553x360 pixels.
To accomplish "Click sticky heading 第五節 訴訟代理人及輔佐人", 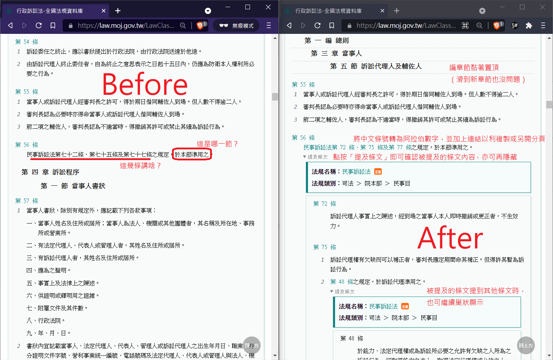I will [x=376, y=66].
